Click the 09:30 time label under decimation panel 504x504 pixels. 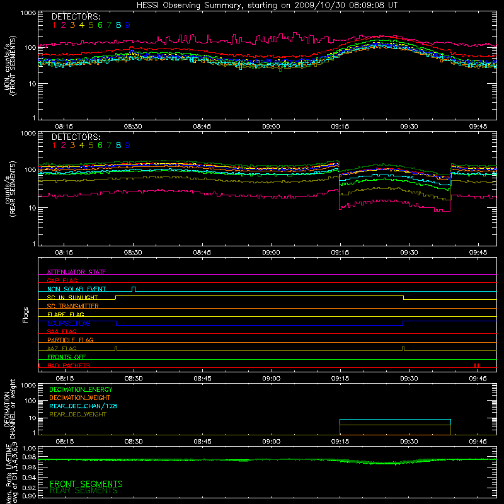409,442
